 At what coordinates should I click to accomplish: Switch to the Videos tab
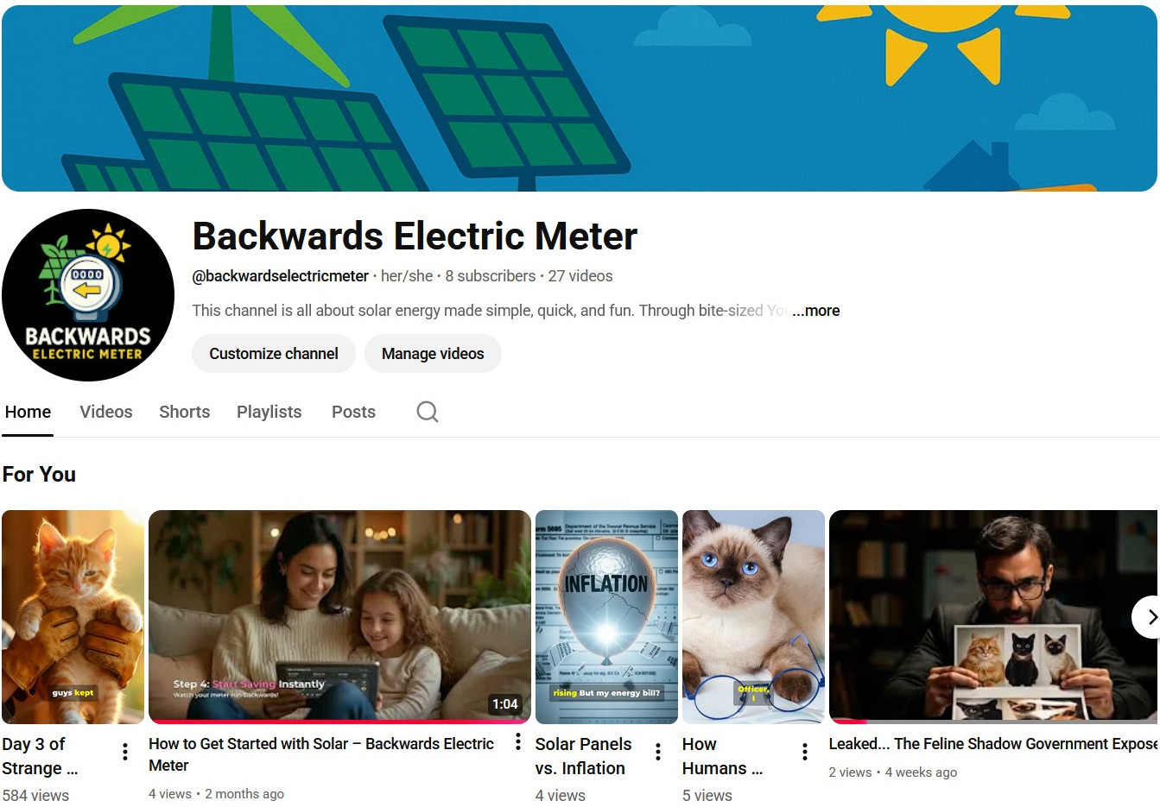tap(105, 412)
